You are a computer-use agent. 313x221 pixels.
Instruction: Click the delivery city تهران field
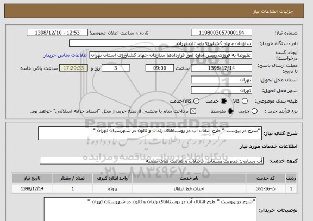pos(221,90)
